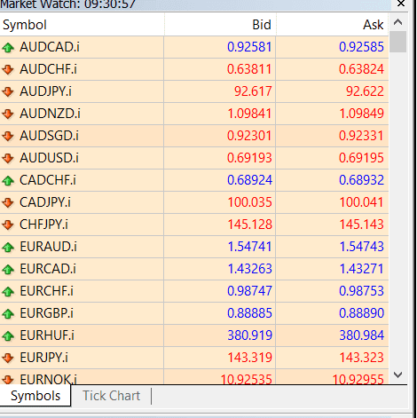Click the red arrow icon beside CHFJPY.i
Viewport: 417px width, 418px height.
[8, 225]
